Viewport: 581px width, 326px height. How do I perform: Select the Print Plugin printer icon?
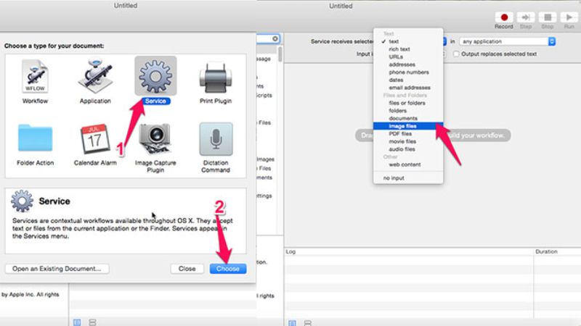pyautogui.click(x=216, y=76)
